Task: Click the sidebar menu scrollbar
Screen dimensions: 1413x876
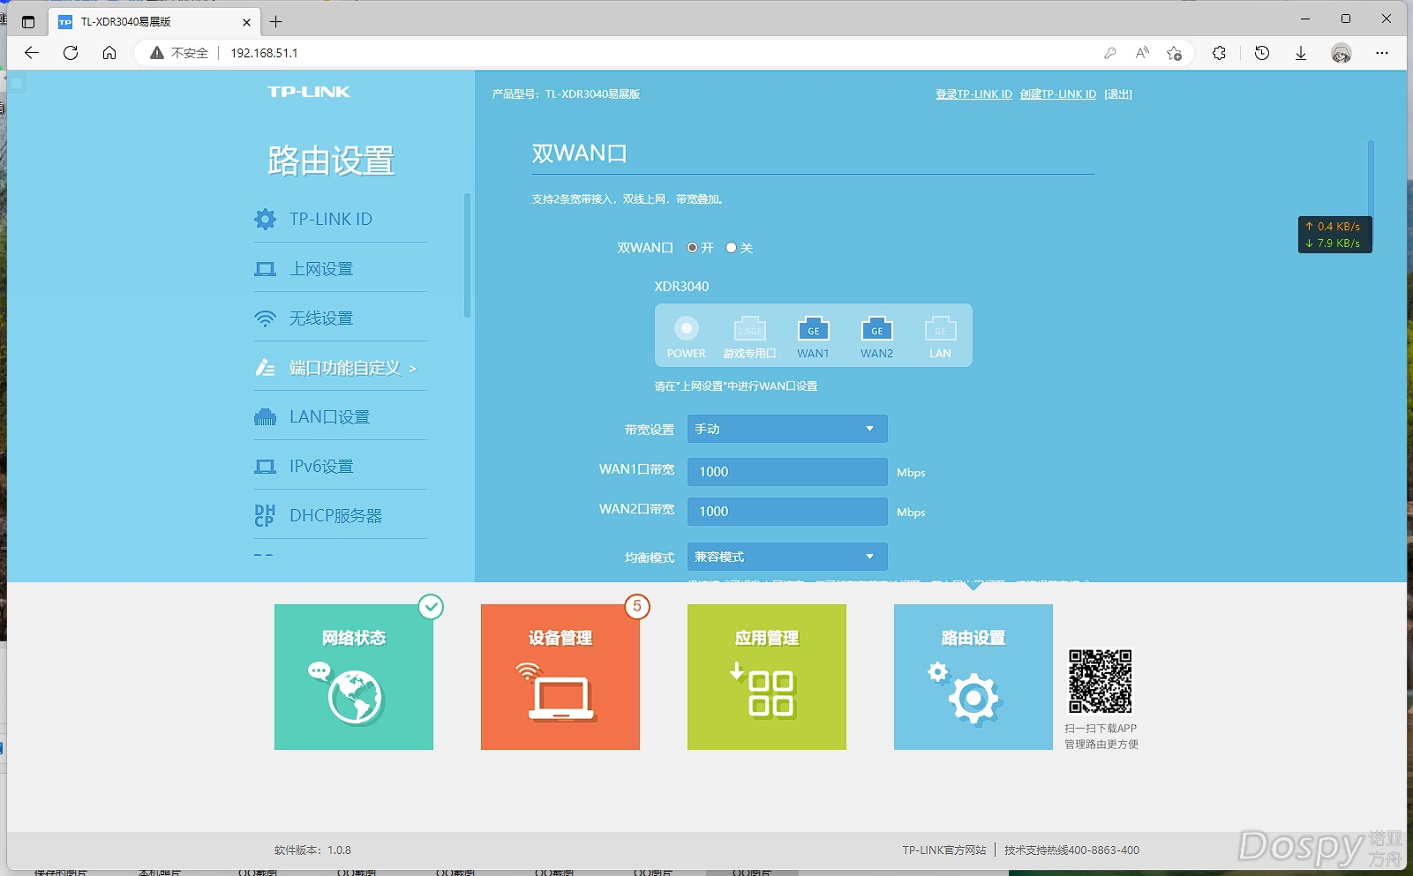Action: pyautogui.click(x=467, y=256)
